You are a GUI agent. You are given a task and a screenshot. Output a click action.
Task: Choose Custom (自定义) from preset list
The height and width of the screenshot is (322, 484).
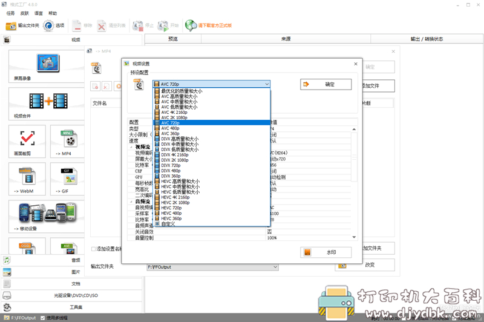click(212, 224)
